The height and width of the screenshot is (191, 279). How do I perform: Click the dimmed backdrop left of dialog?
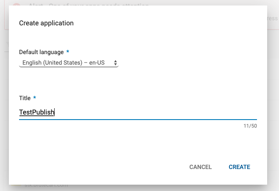[4, 106]
